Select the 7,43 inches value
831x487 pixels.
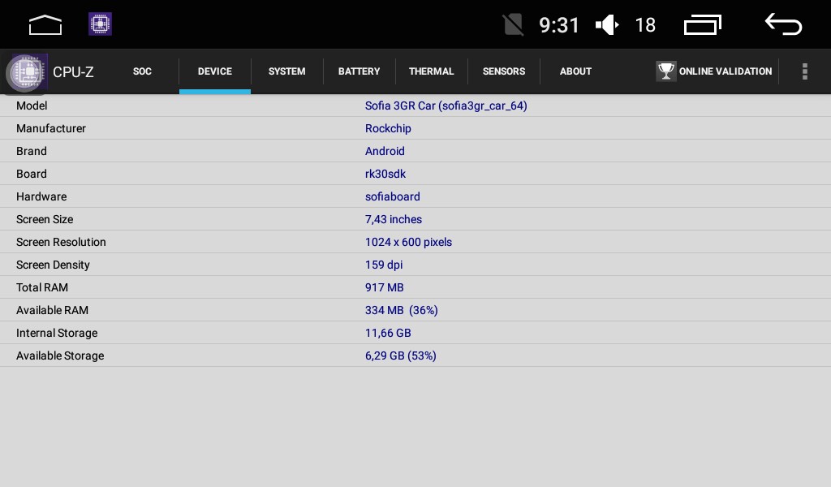394,219
